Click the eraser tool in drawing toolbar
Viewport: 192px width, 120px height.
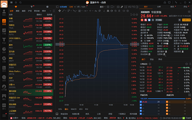[x=104, y=11]
